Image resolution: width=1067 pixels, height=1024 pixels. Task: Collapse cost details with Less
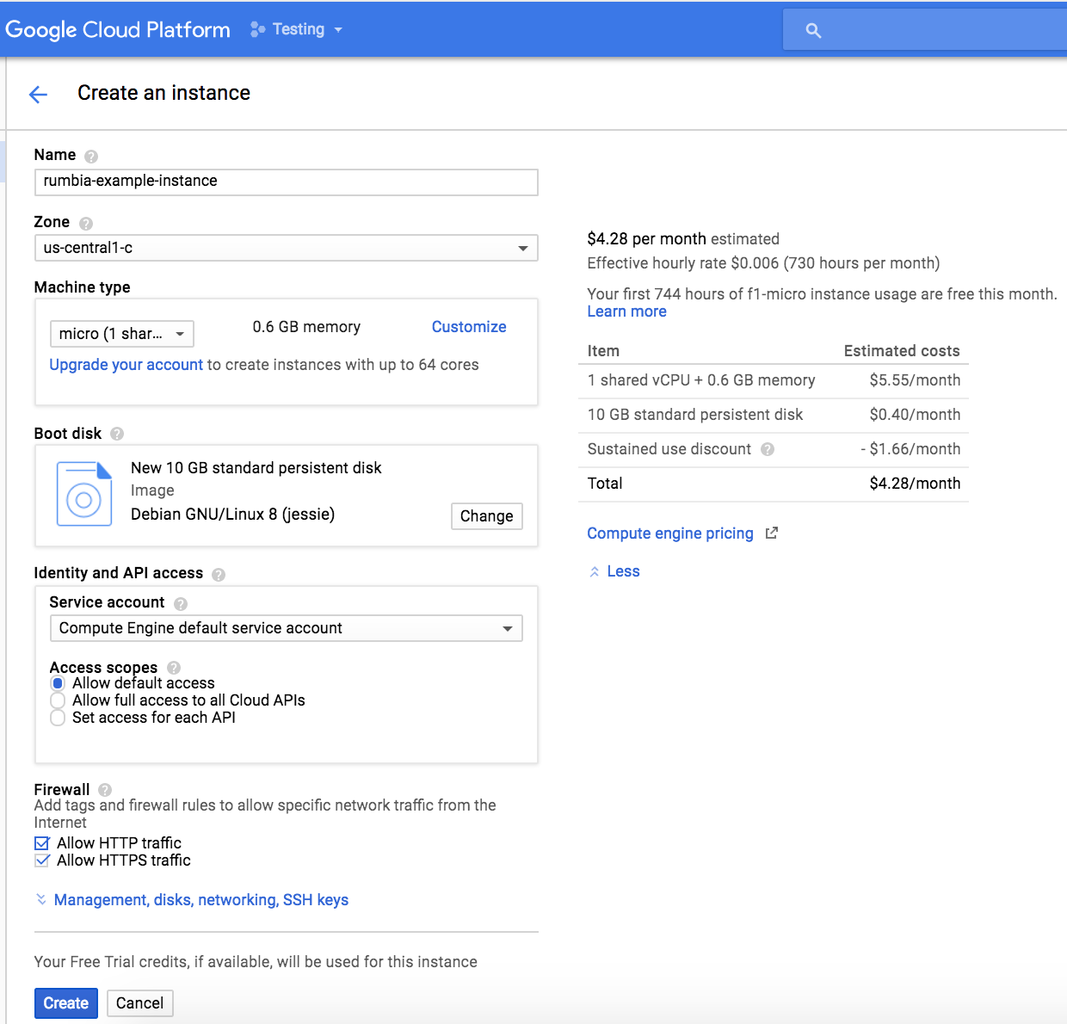point(614,571)
